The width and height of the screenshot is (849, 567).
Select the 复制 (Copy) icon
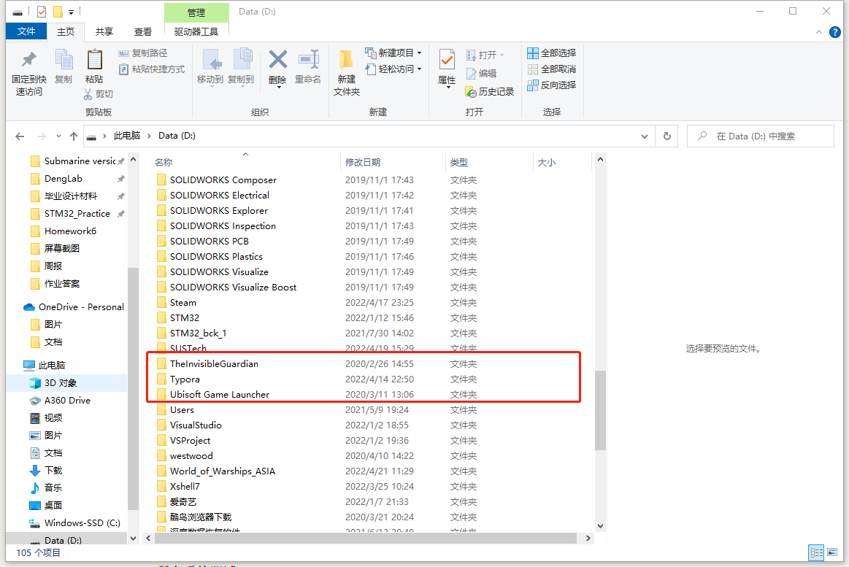64,69
